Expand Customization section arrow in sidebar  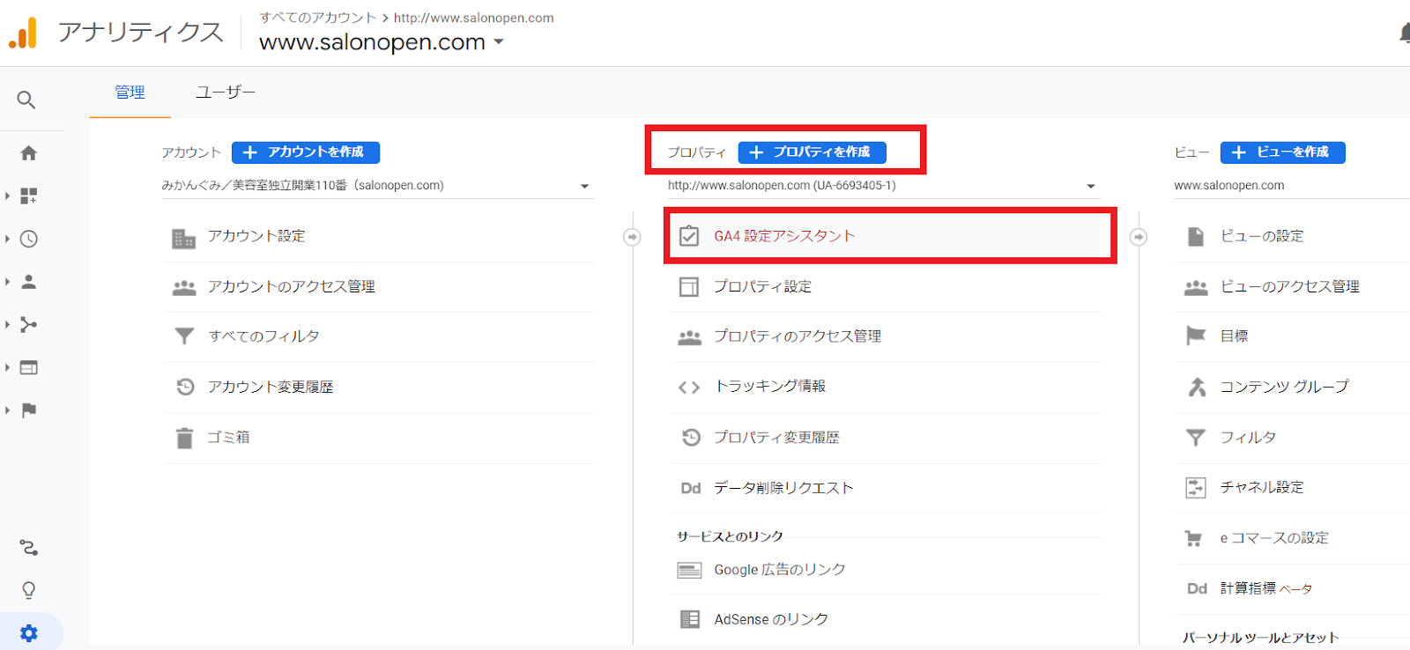point(7,196)
